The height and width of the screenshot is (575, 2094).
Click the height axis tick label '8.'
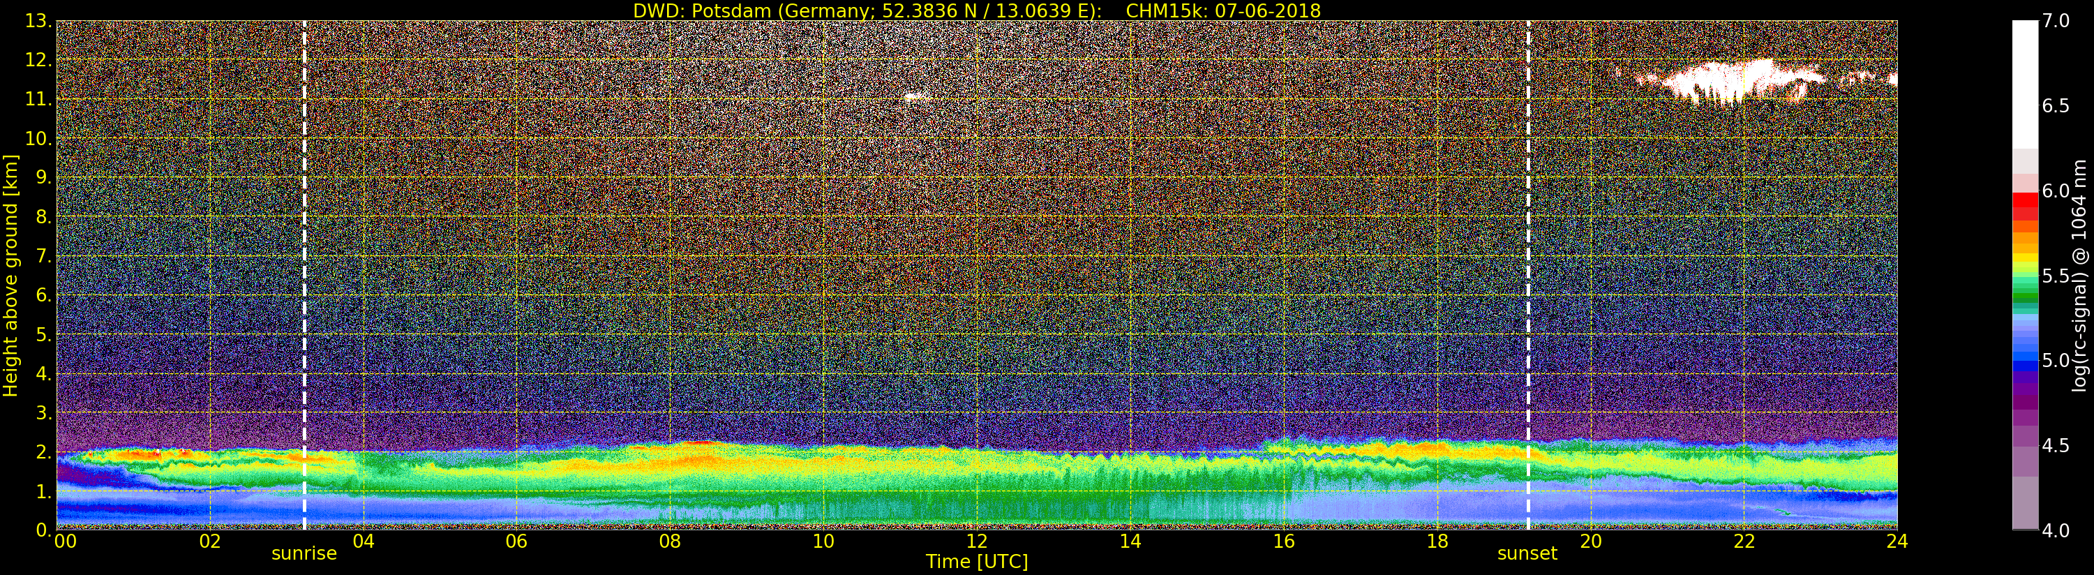pyautogui.click(x=44, y=217)
